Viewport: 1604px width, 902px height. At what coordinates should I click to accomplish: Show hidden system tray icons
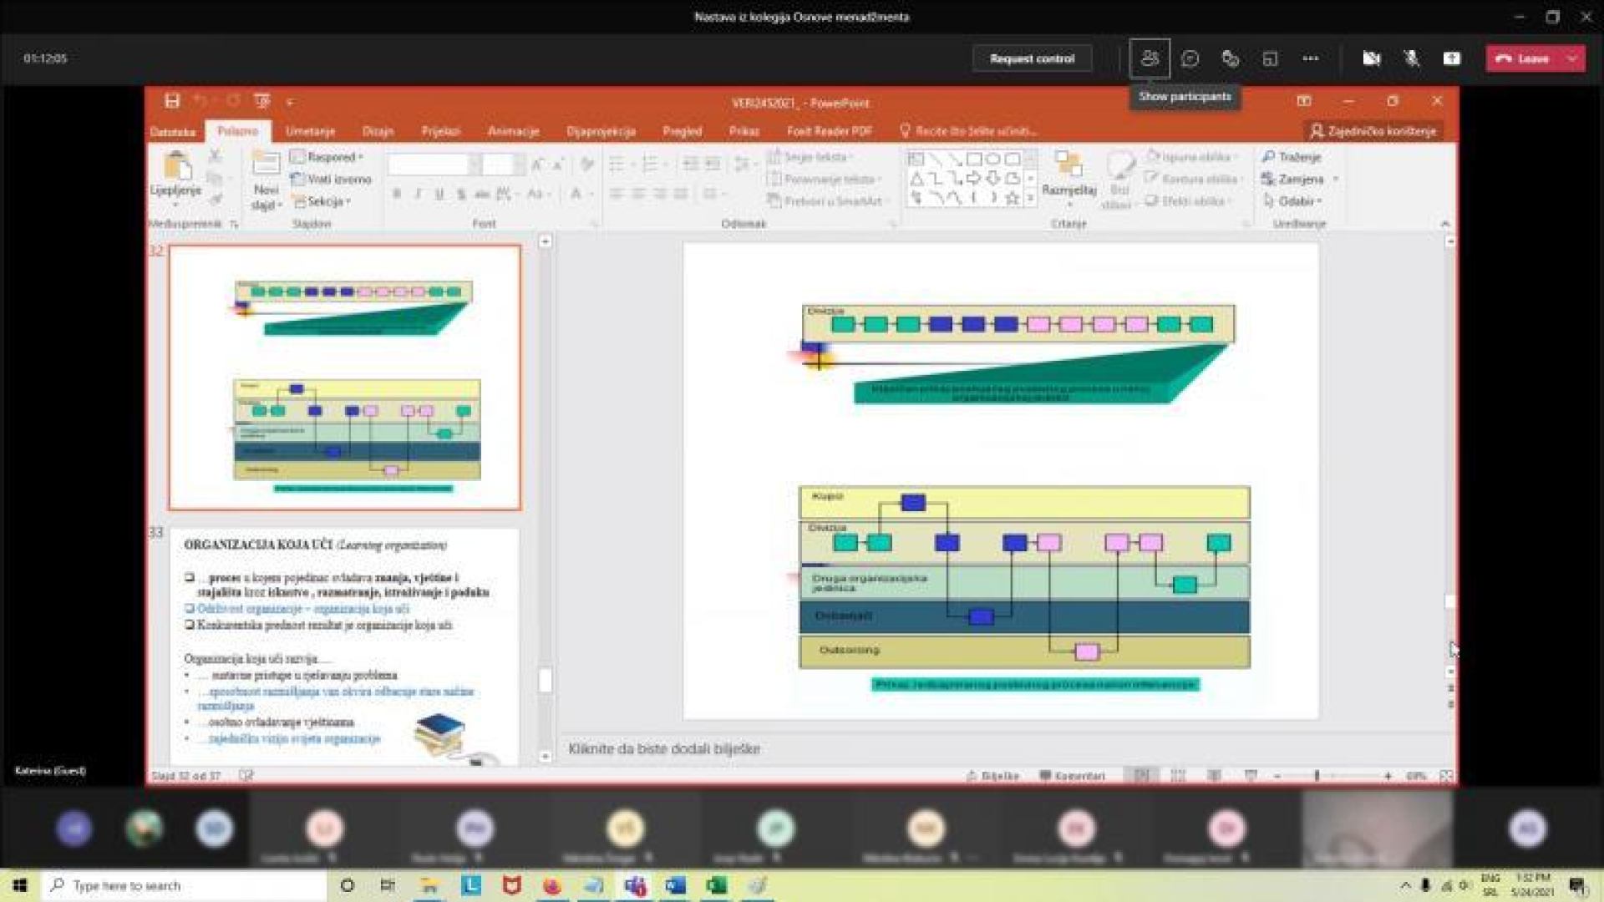pyautogui.click(x=1405, y=885)
